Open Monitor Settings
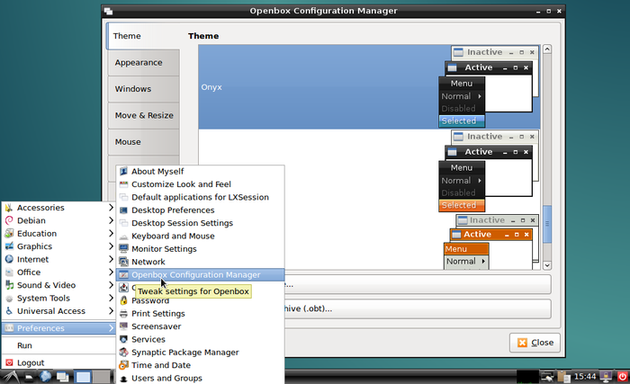The height and width of the screenshot is (384, 630). tap(200, 249)
